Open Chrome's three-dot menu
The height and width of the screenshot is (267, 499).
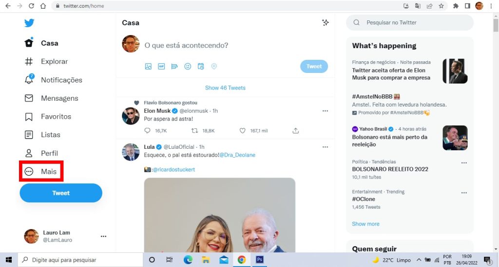[491, 6]
